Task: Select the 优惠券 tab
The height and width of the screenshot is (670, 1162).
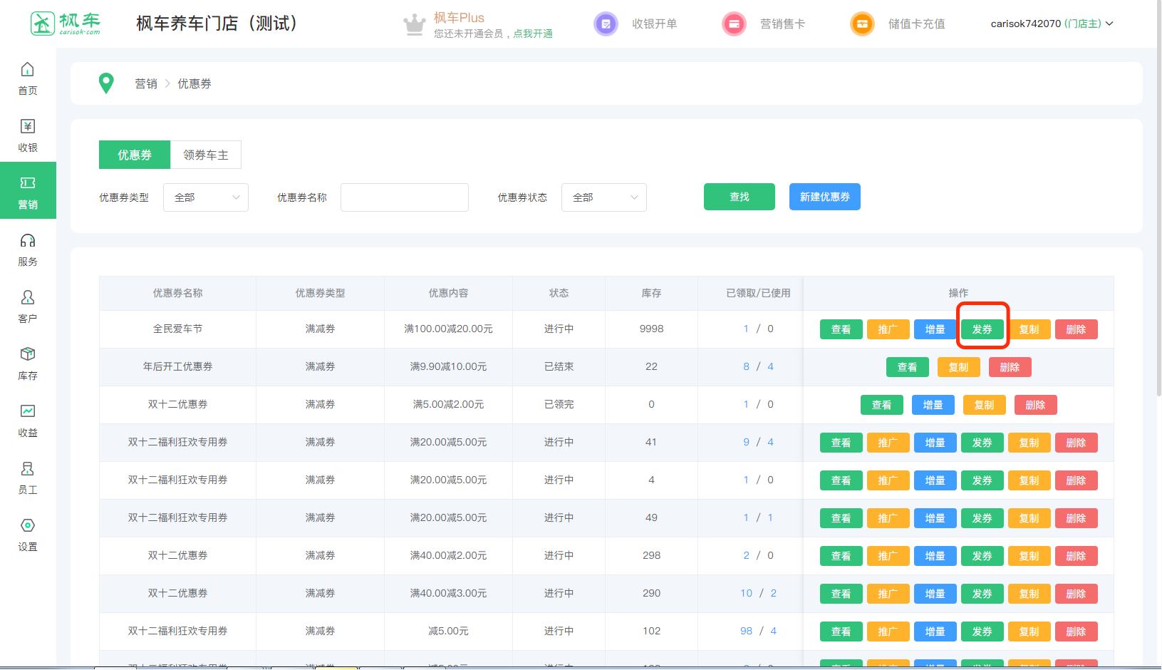Action: 135,155
